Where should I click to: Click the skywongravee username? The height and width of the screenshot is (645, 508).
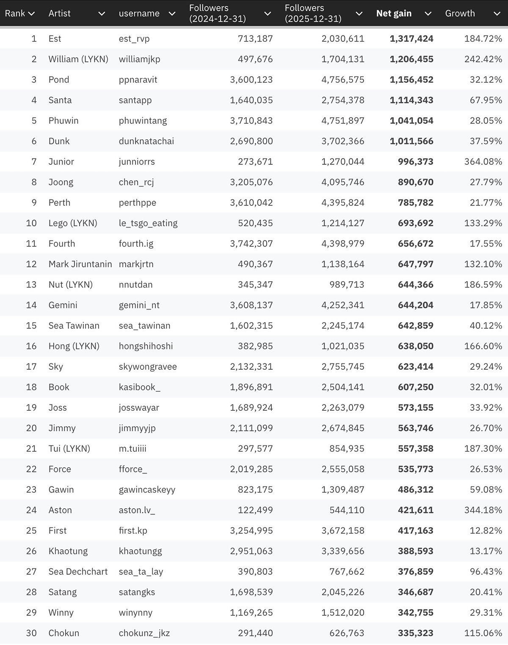[148, 367]
